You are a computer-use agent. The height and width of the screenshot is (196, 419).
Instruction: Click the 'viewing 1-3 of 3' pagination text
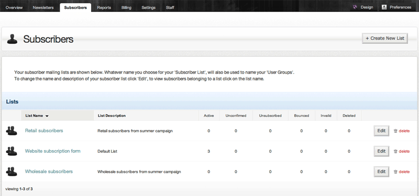coord(19,189)
